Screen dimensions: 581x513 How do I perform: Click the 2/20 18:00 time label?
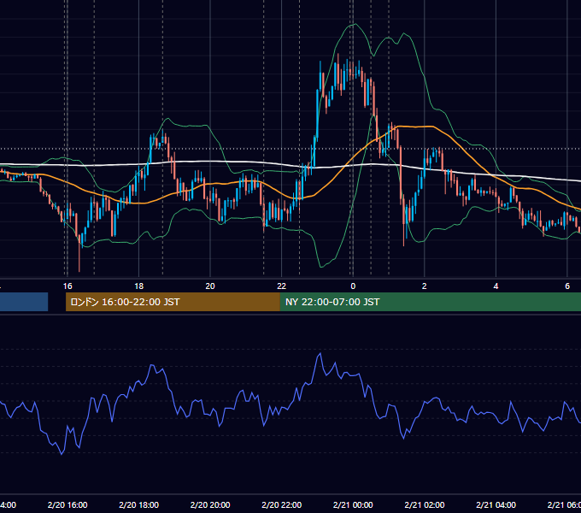tap(139, 504)
